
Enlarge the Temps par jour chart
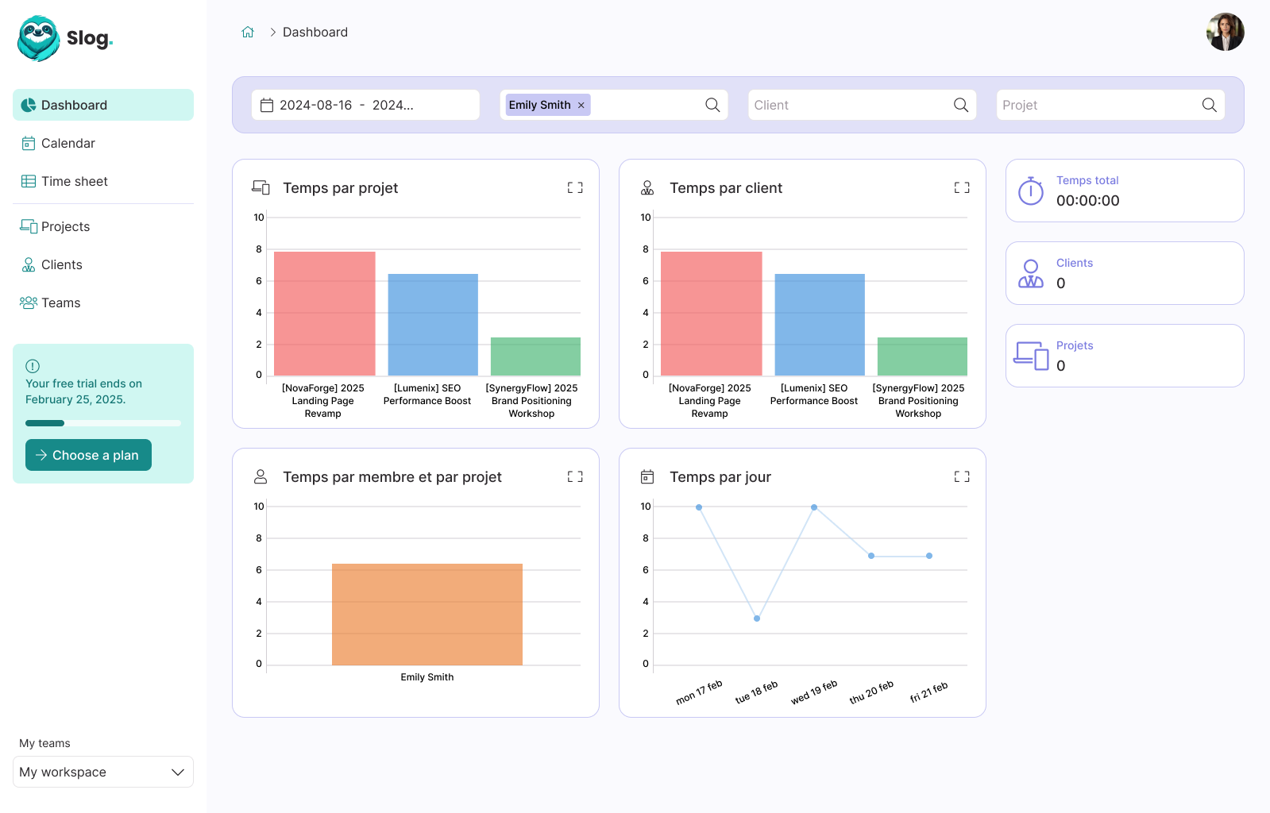(962, 477)
